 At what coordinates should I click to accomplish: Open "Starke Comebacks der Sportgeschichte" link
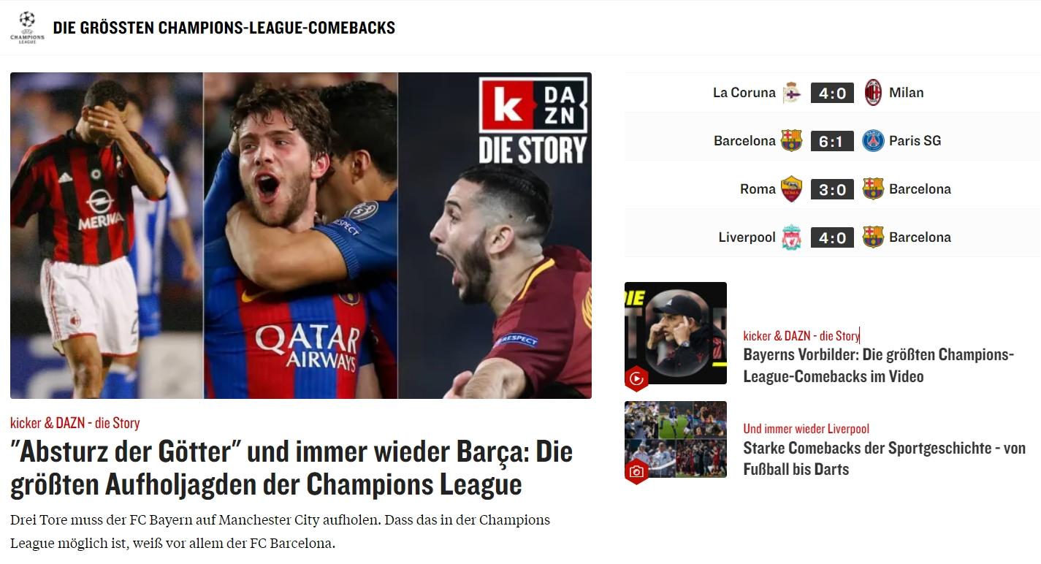pos(885,458)
